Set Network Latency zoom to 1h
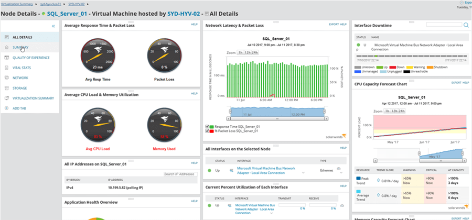Image resolution: width=472 pixels, height=220 pixels. (240, 52)
